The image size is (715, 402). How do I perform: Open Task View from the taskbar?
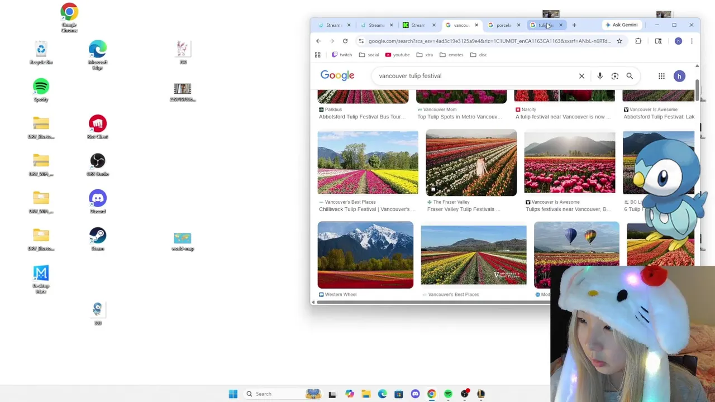[x=332, y=394]
